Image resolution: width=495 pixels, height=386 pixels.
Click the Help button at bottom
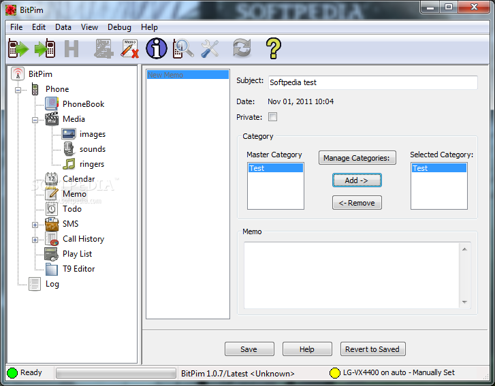(307, 349)
